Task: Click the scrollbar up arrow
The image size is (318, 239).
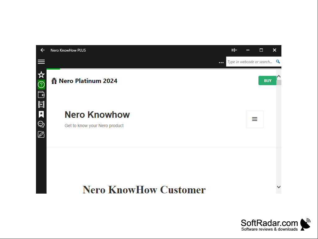Action: click(279, 76)
